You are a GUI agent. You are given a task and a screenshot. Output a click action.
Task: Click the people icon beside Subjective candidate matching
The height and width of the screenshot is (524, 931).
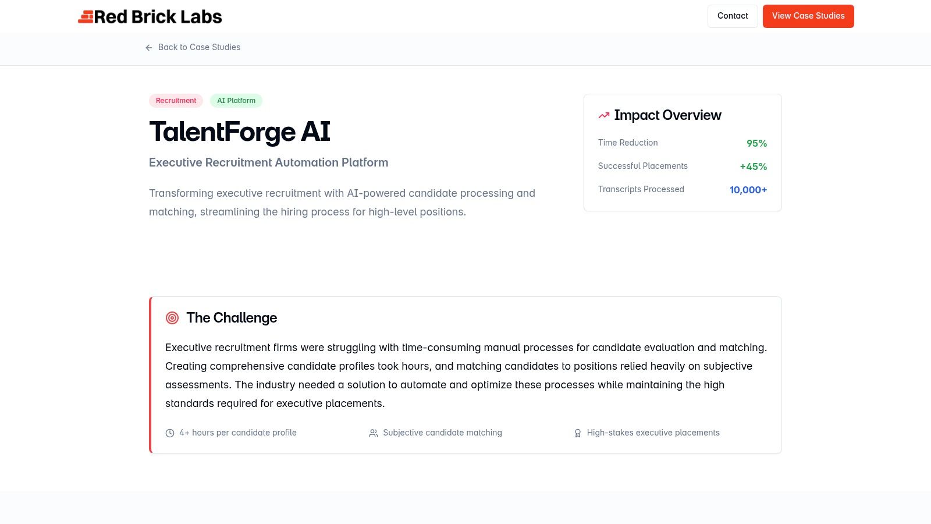[x=373, y=433]
